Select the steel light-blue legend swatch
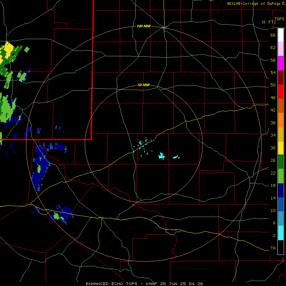 click(281, 219)
